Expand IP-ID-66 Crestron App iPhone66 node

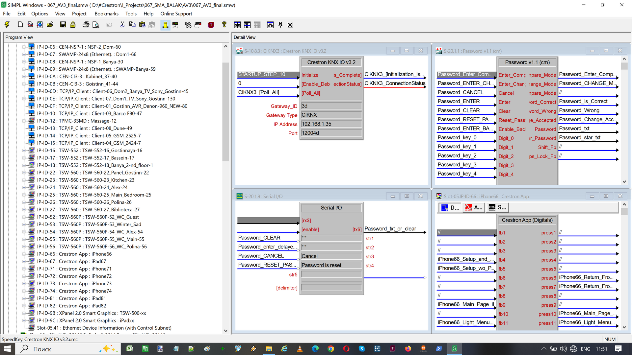point(24,254)
